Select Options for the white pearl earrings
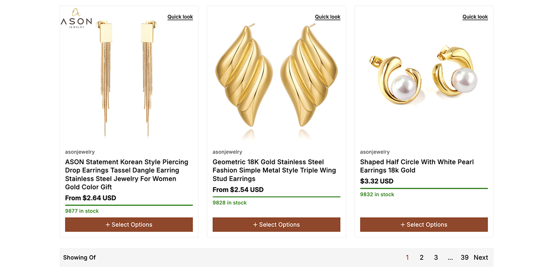The height and width of the screenshot is (272, 545). tap(424, 224)
